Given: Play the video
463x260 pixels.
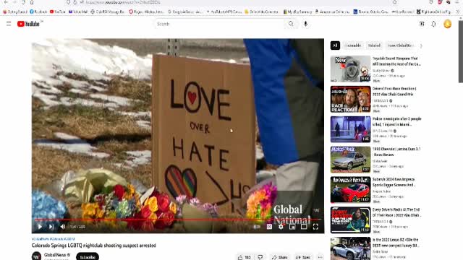Looking at the screenshot, I should [x=40, y=226].
